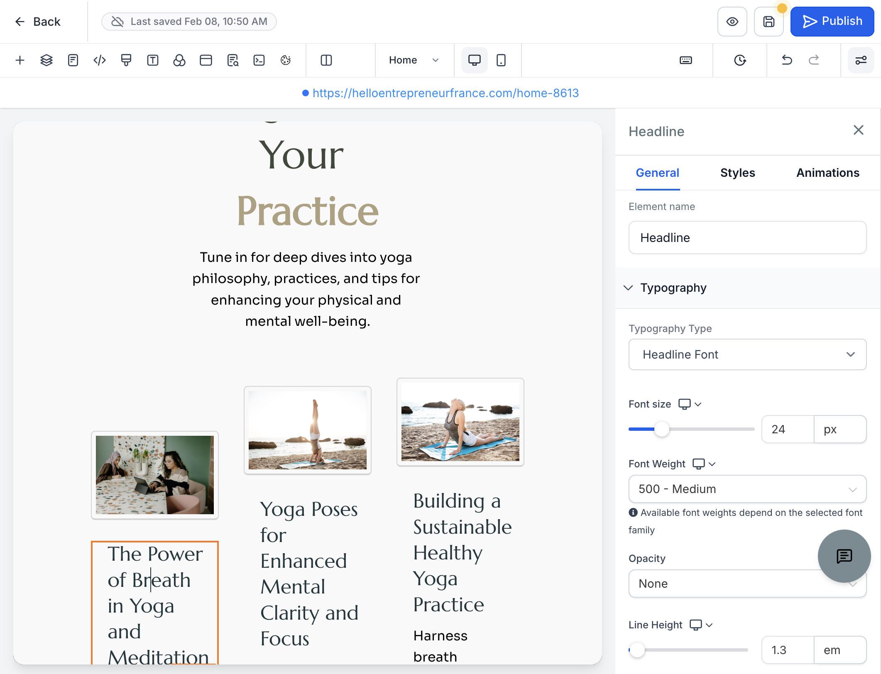
Task: Switch to desktop view
Action: (475, 60)
